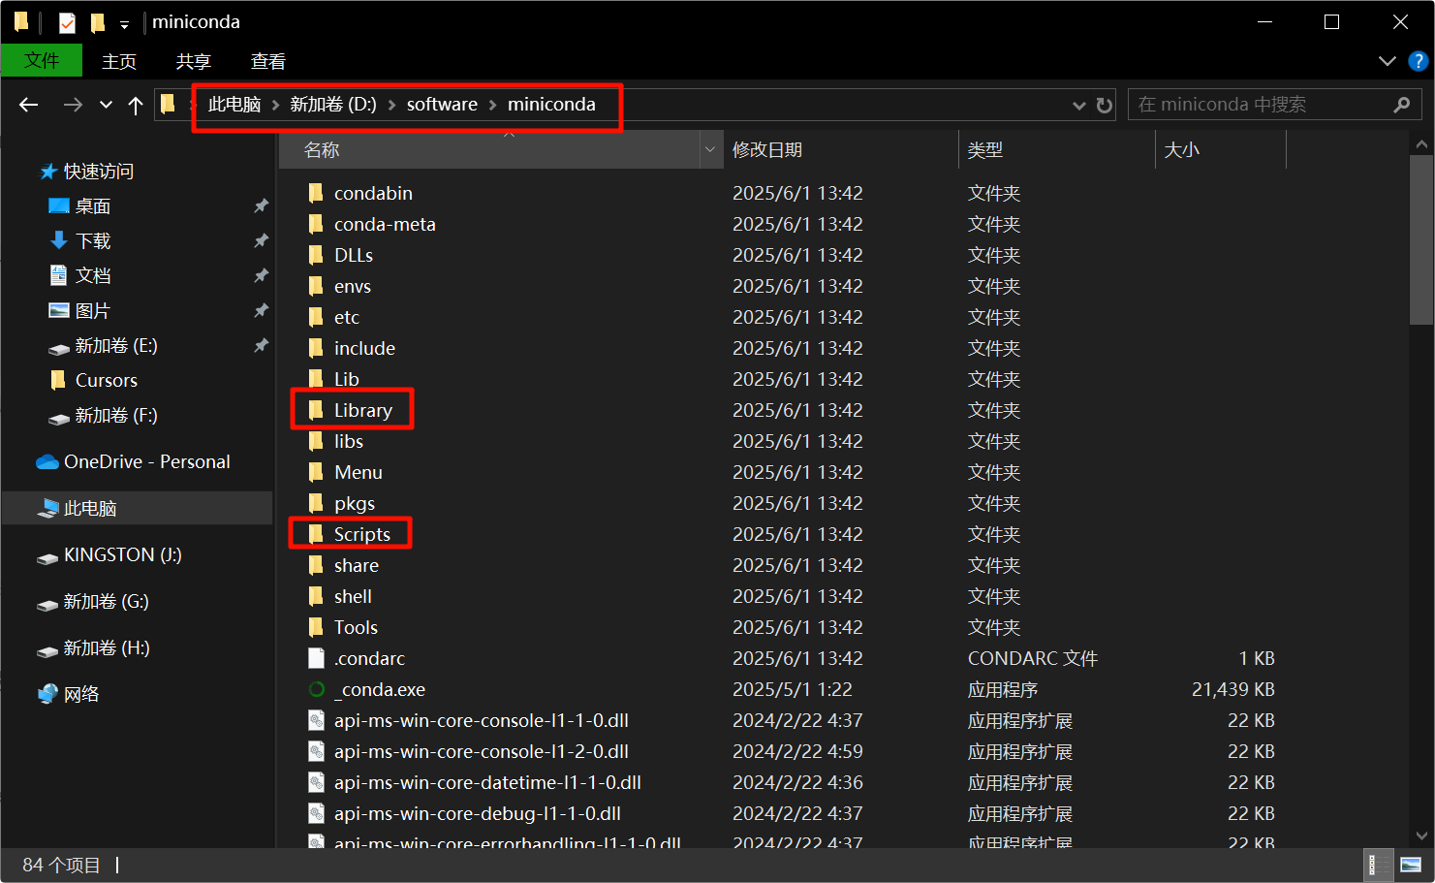Select 快速访问 in the navigation pane
1435x883 pixels.
(x=99, y=172)
